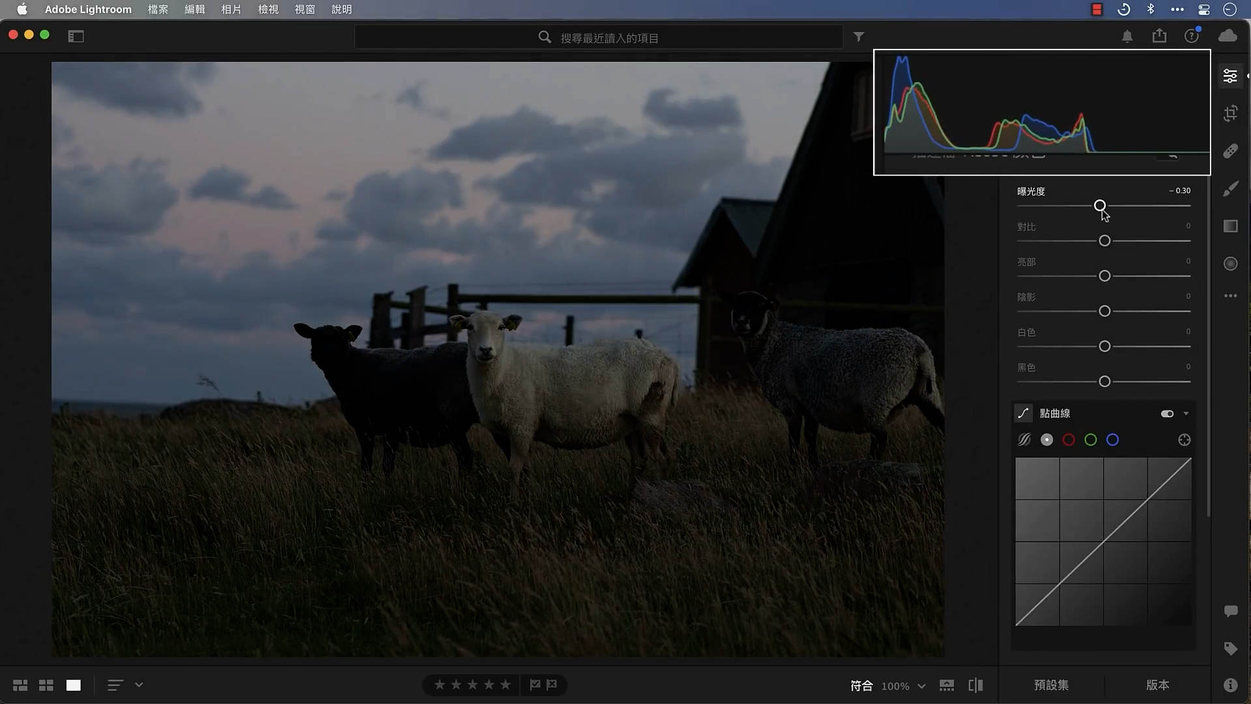Activate the targeted adjustment tool in 點曲線 panel

[1183, 439]
